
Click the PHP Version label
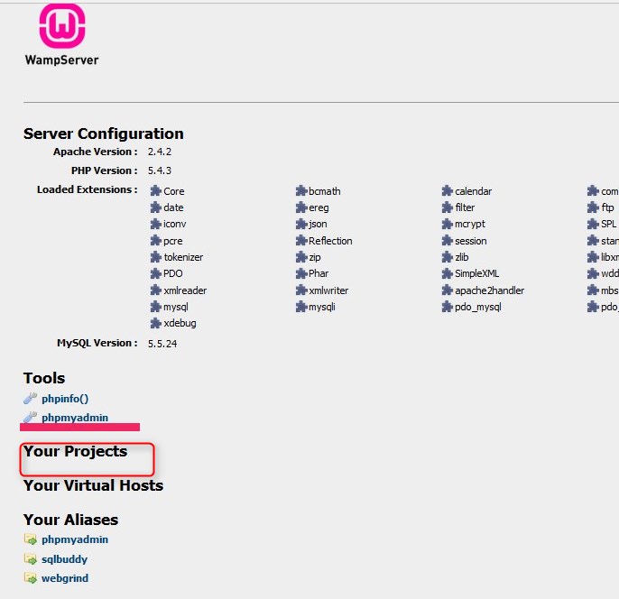pyautogui.click(x=105, y=170)
